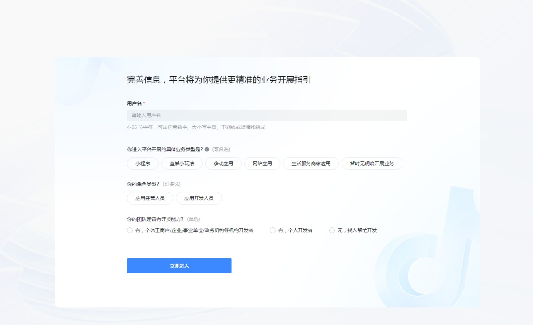Screen dimensions: 533x325
Task: Pick the 生活服务商家应用 chip
Action: (x=311, y=163)
